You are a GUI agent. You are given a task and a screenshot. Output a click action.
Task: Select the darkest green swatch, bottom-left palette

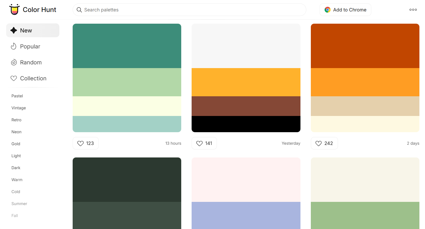127,180
